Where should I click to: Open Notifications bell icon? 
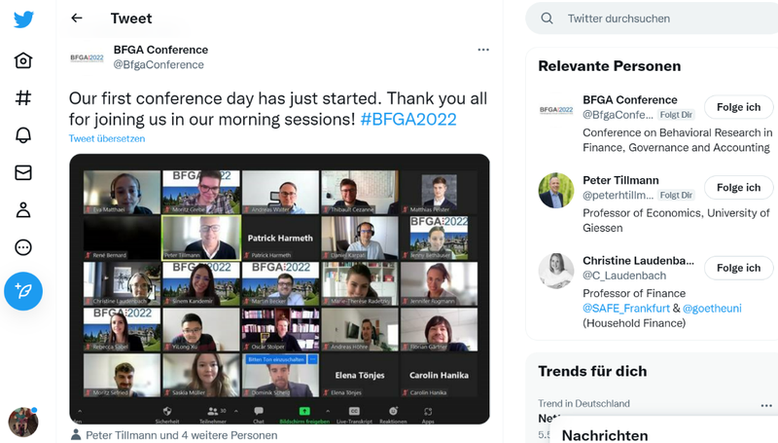(23, 135)
